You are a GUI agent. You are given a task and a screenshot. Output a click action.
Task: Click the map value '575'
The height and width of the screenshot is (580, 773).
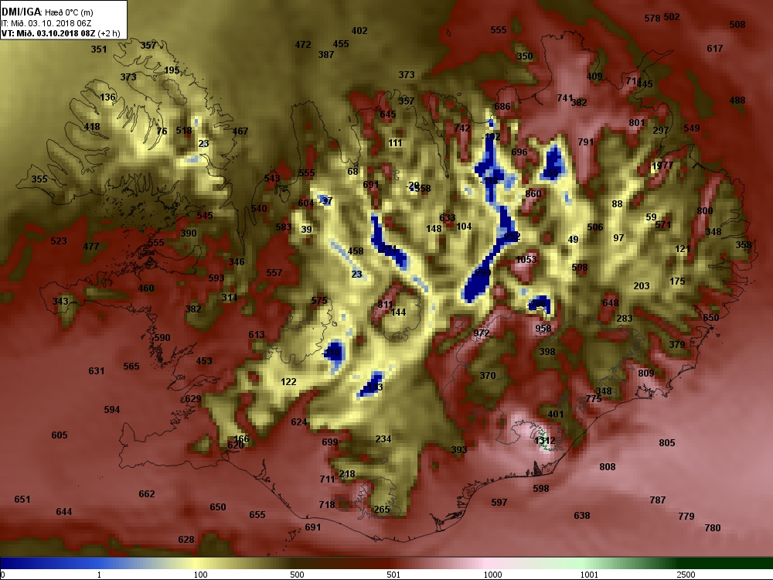319,300
